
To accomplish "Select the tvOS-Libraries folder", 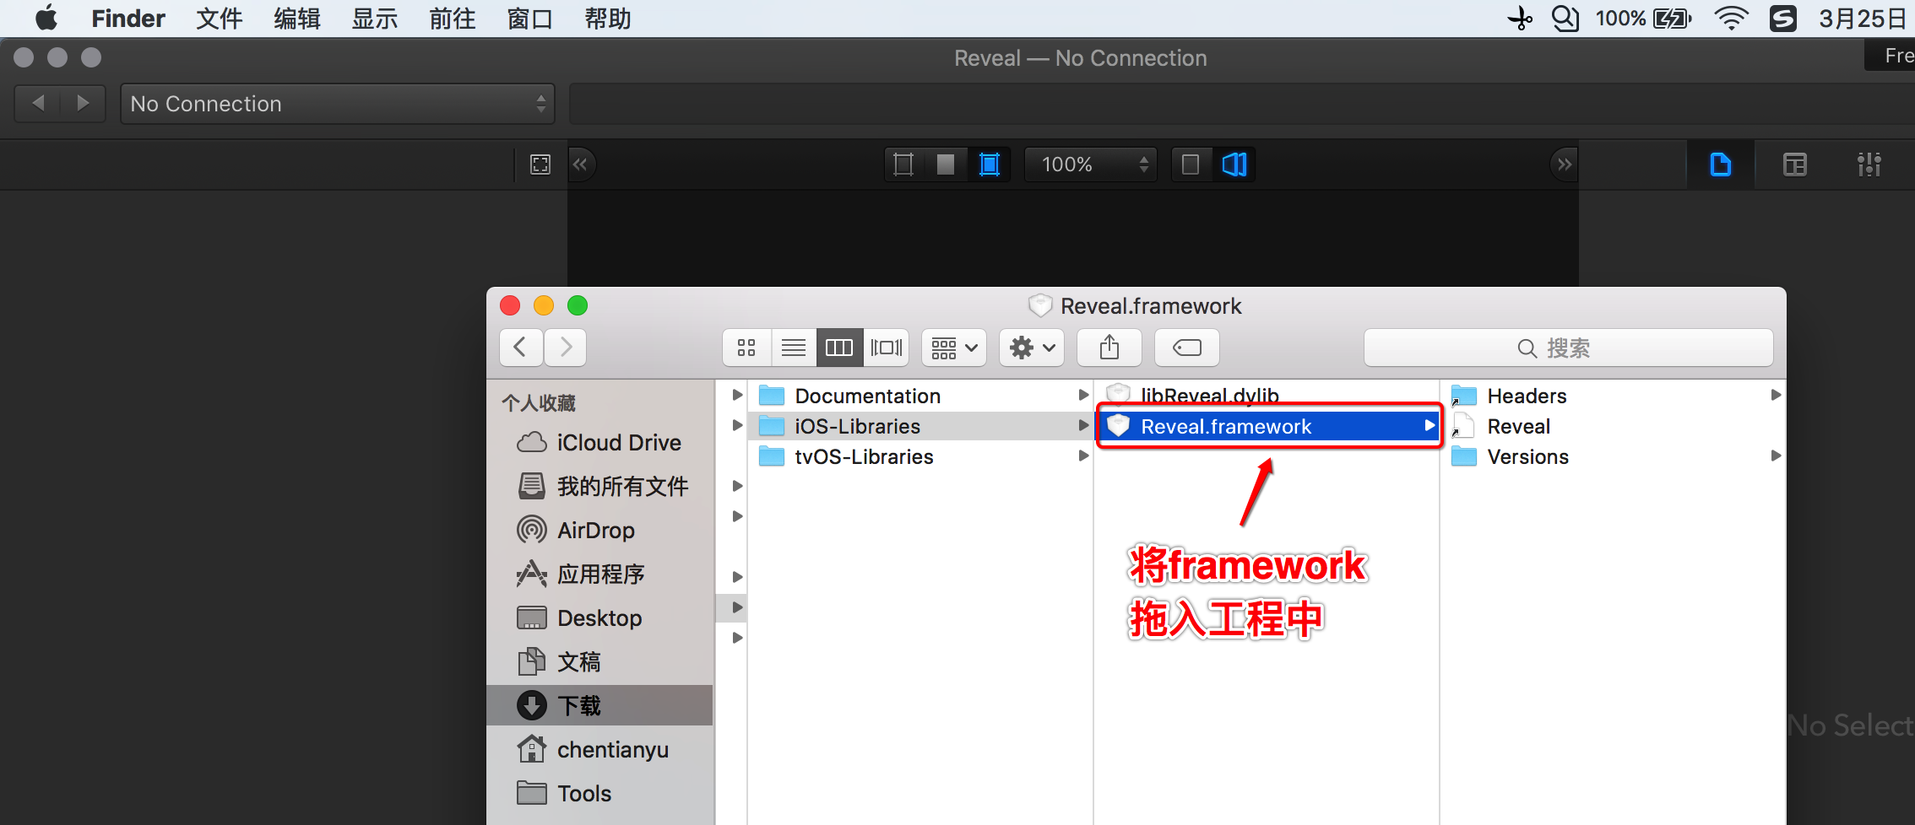I will (x=920, y=456).
